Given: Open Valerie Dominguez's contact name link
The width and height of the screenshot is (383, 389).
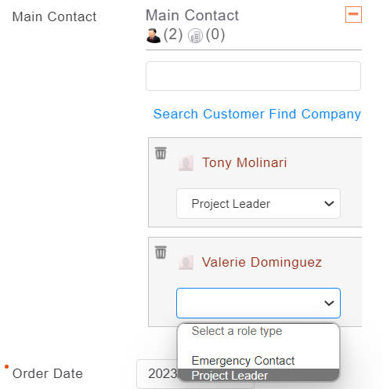Looking at the screenshot, I should point(262,262).
